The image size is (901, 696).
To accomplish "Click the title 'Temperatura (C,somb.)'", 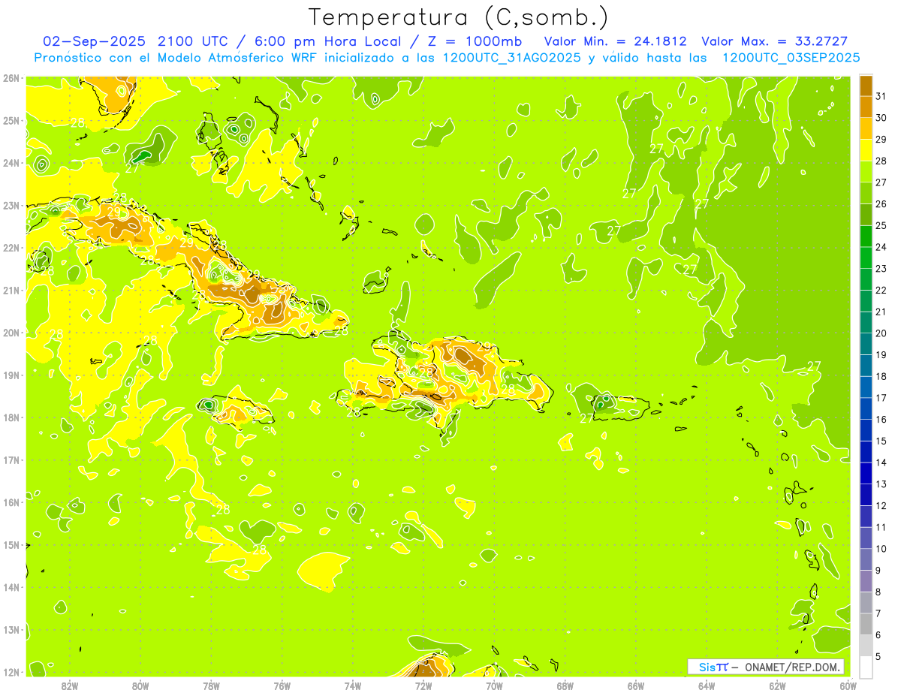I will tap(459, 17).
